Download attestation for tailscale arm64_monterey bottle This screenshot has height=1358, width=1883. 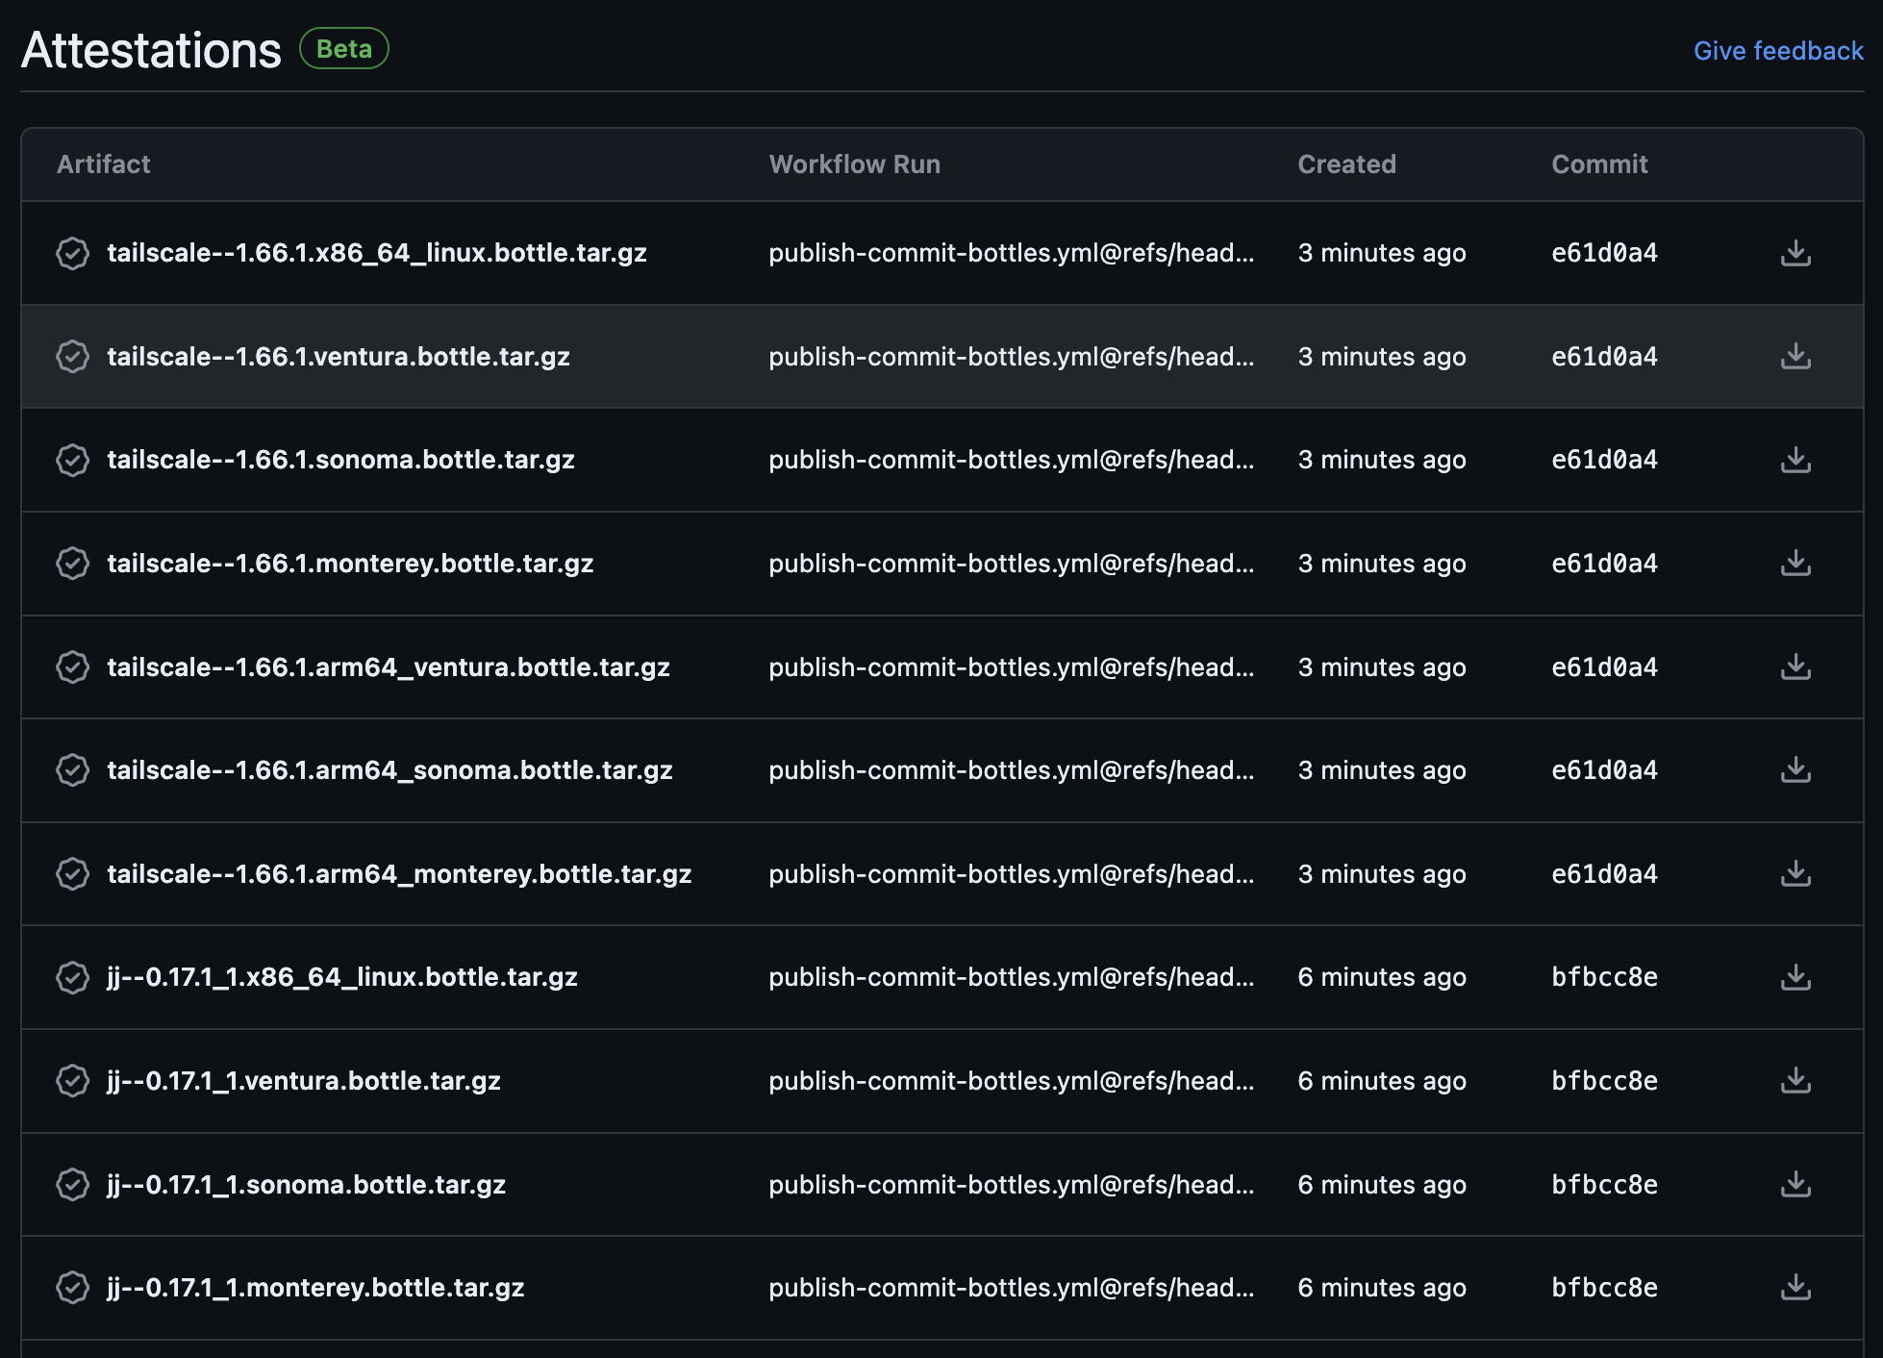click(x=1795, y=874)
